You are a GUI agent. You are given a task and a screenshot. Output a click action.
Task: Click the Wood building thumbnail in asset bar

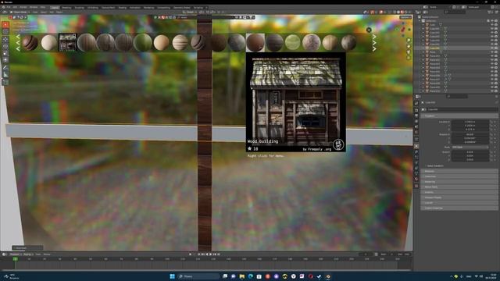point(68,42)
